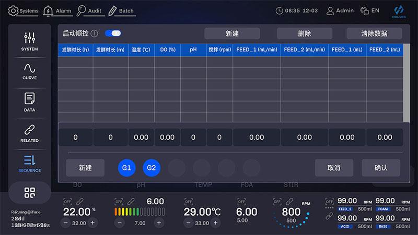Click the 温度 value input field
Screen dimensions: 418x235
(x=141, y=138)
